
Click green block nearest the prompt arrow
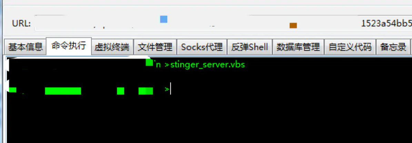tap(146, 91)
